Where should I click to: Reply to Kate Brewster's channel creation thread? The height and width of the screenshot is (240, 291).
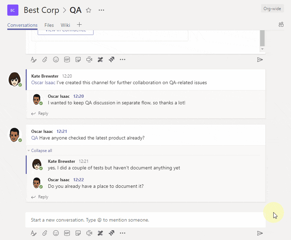(x=40, y=113)
